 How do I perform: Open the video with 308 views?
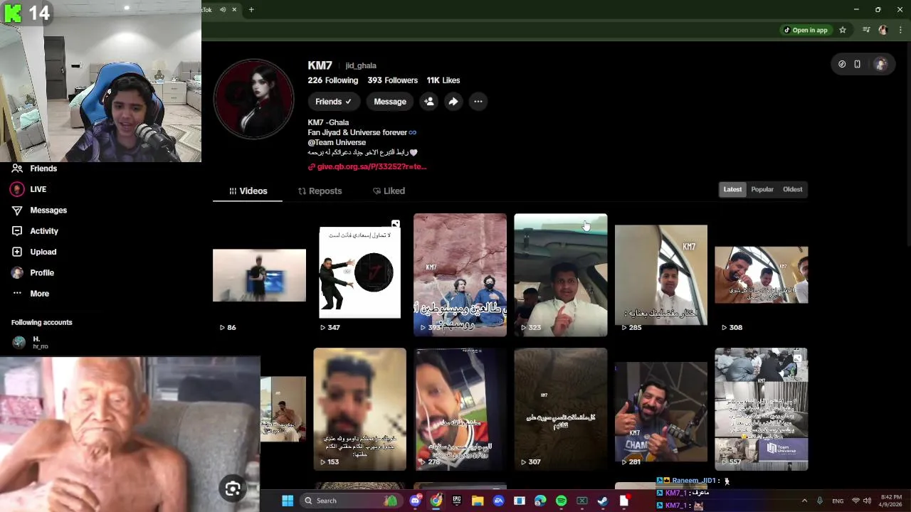(x=762, y=275)
